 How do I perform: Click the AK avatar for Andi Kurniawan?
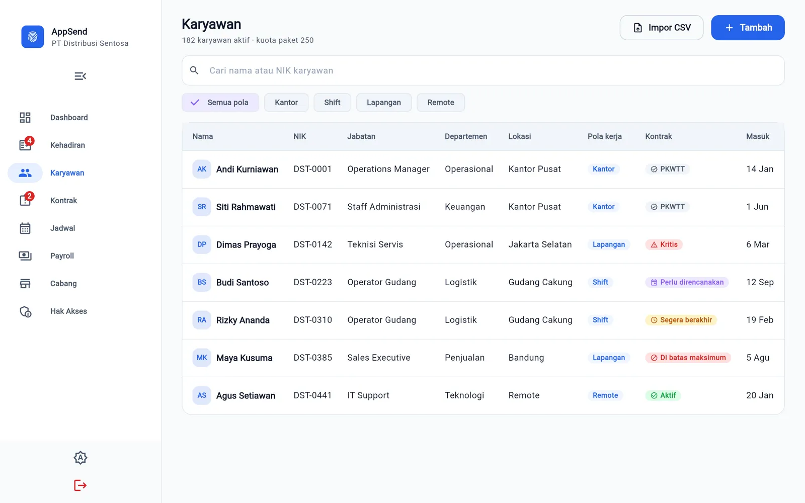pyautogui.click(x=202, y=169)
